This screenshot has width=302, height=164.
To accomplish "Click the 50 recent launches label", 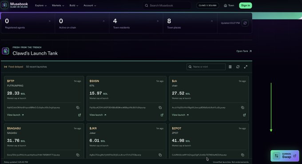I will click(36, 67).
